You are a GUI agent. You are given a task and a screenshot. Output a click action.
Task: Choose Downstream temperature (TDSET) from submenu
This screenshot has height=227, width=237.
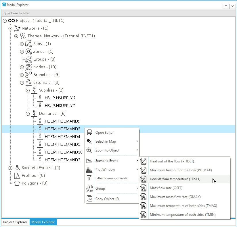[175, 179]
